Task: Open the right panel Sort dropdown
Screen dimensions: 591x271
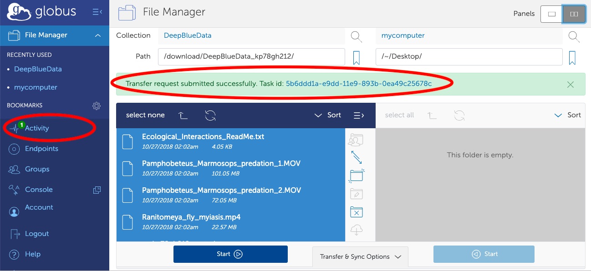Action: pyautogui.click(x=568, y=115)
